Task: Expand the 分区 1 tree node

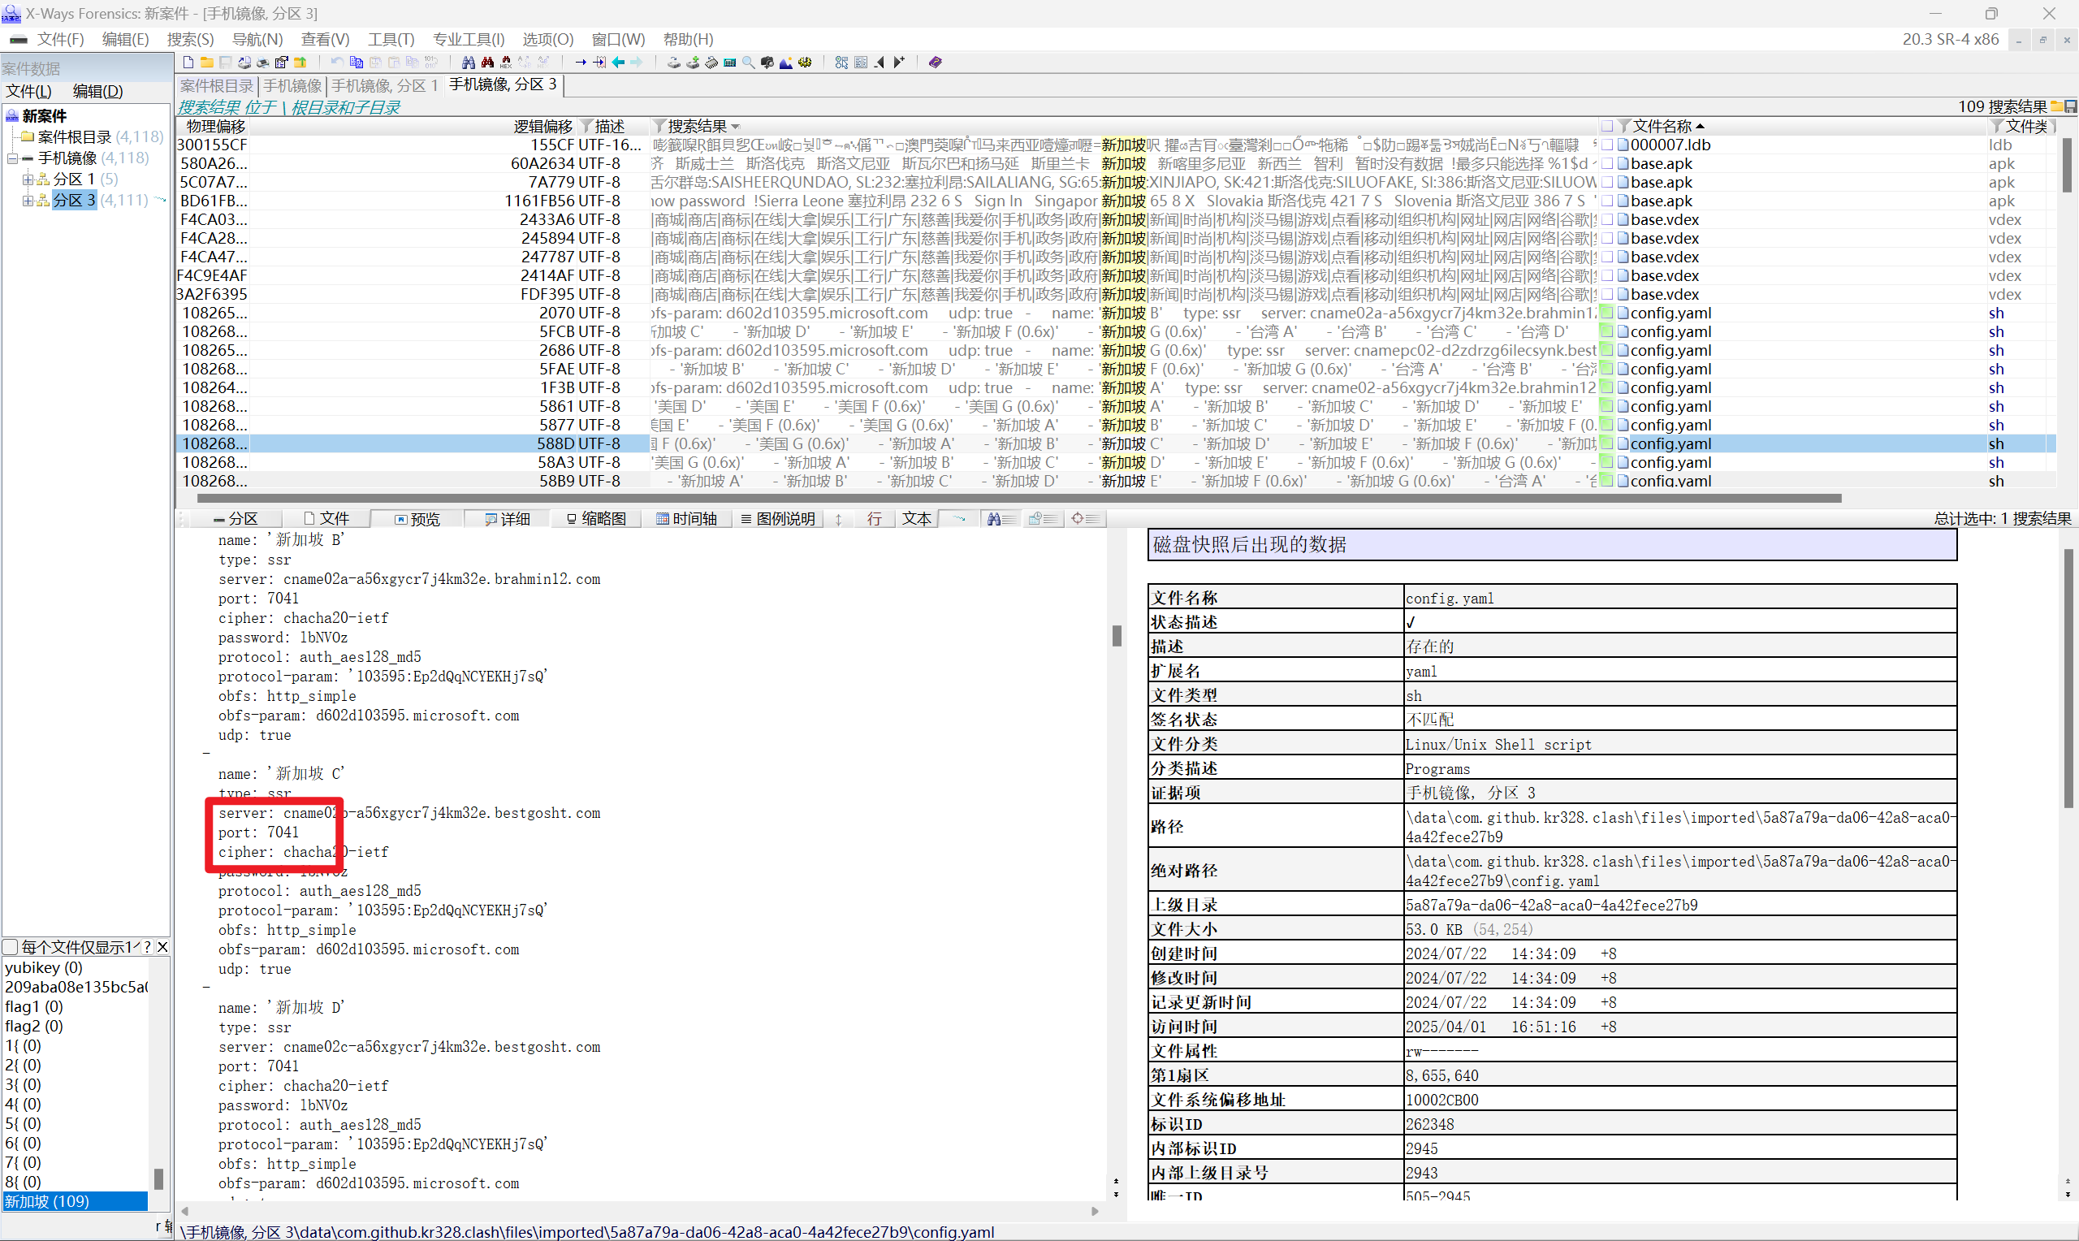Action: tap(28, 179)
